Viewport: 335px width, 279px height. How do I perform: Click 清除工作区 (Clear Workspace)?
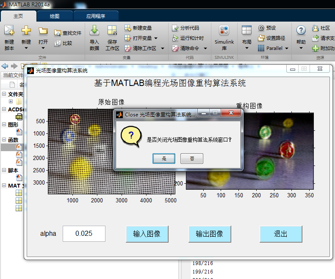(141, 48)
